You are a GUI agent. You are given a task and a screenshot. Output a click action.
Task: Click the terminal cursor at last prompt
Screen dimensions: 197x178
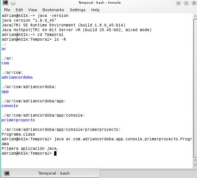[55, 153]
